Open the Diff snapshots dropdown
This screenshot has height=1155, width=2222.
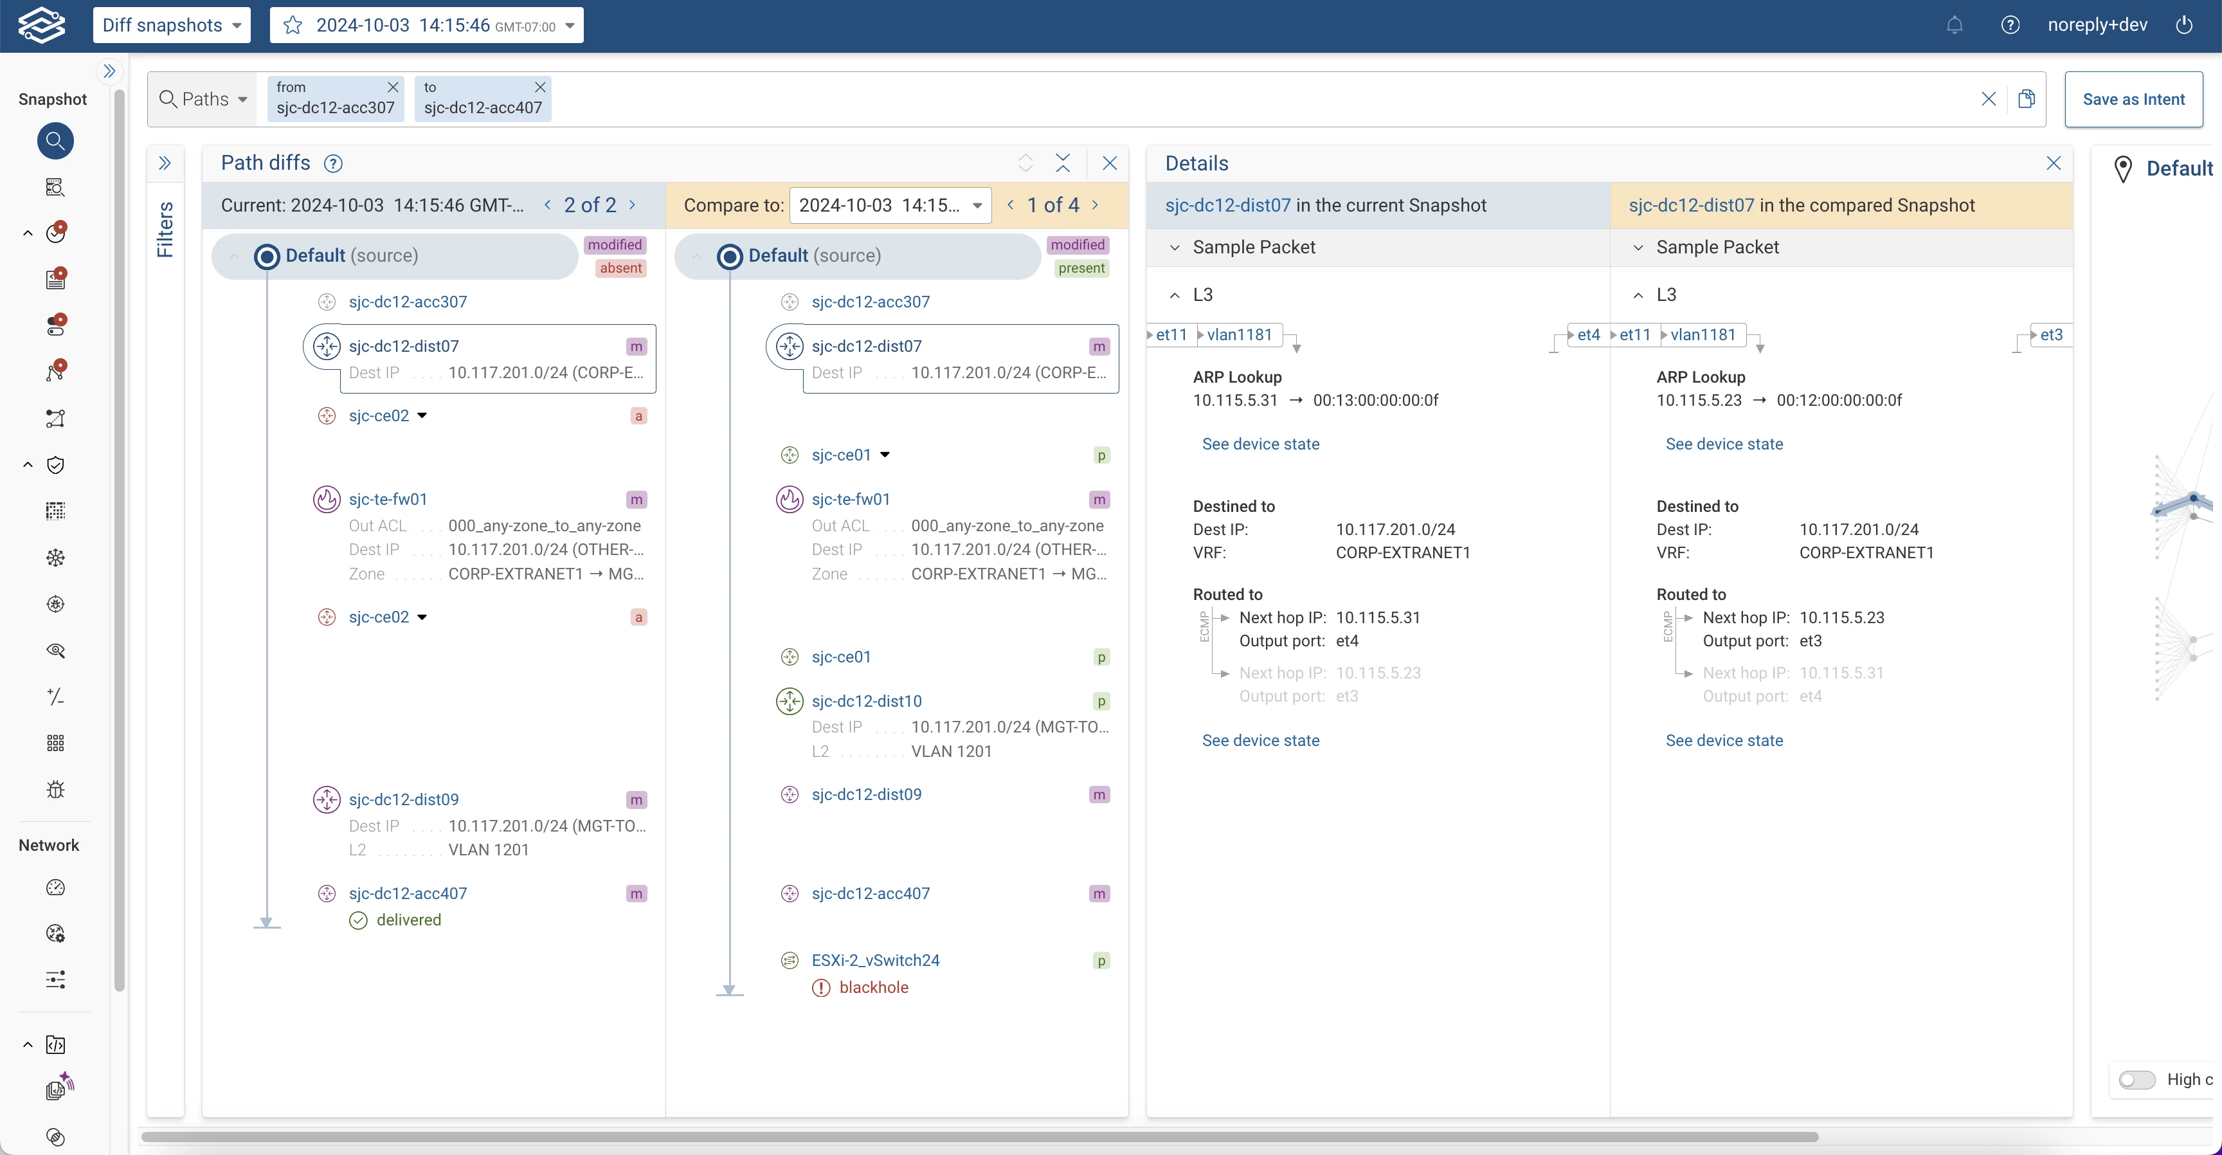tap(172, 25)
